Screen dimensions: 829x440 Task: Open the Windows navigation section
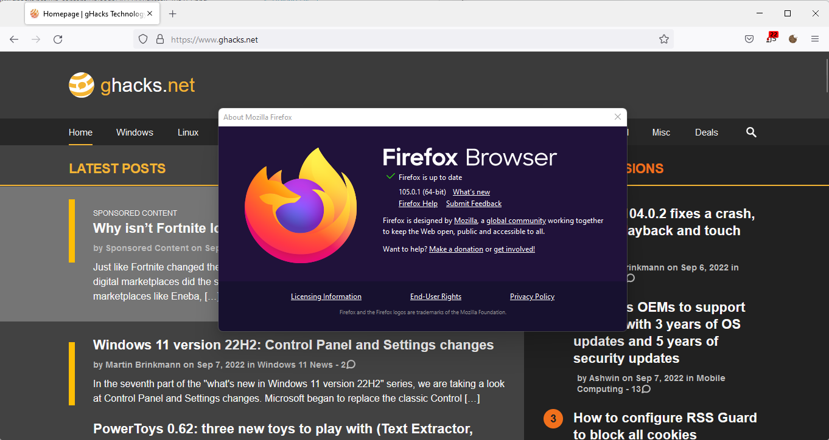(x=135, y=132)
